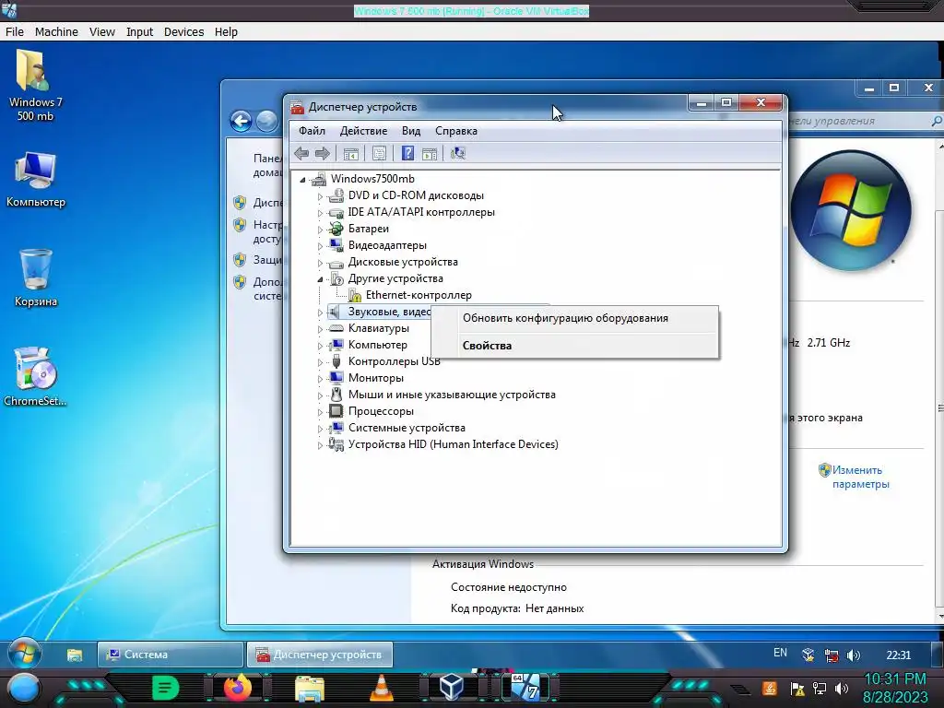This screenshot has width=944, height=708.
Task: Open the guest Windows Start orb
Action: tap(24, 655)
